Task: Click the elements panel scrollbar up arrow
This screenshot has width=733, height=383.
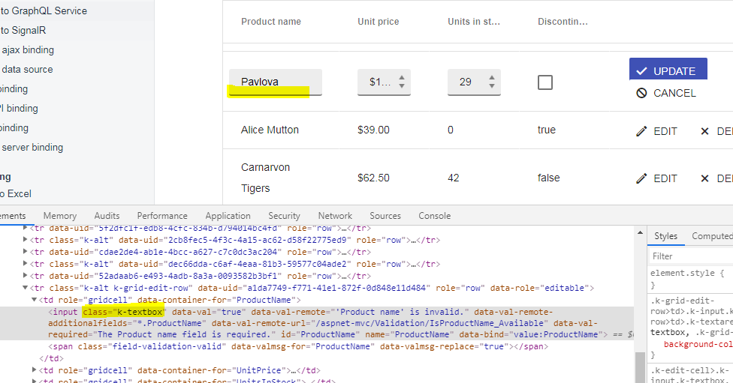Action: [640, 233]
